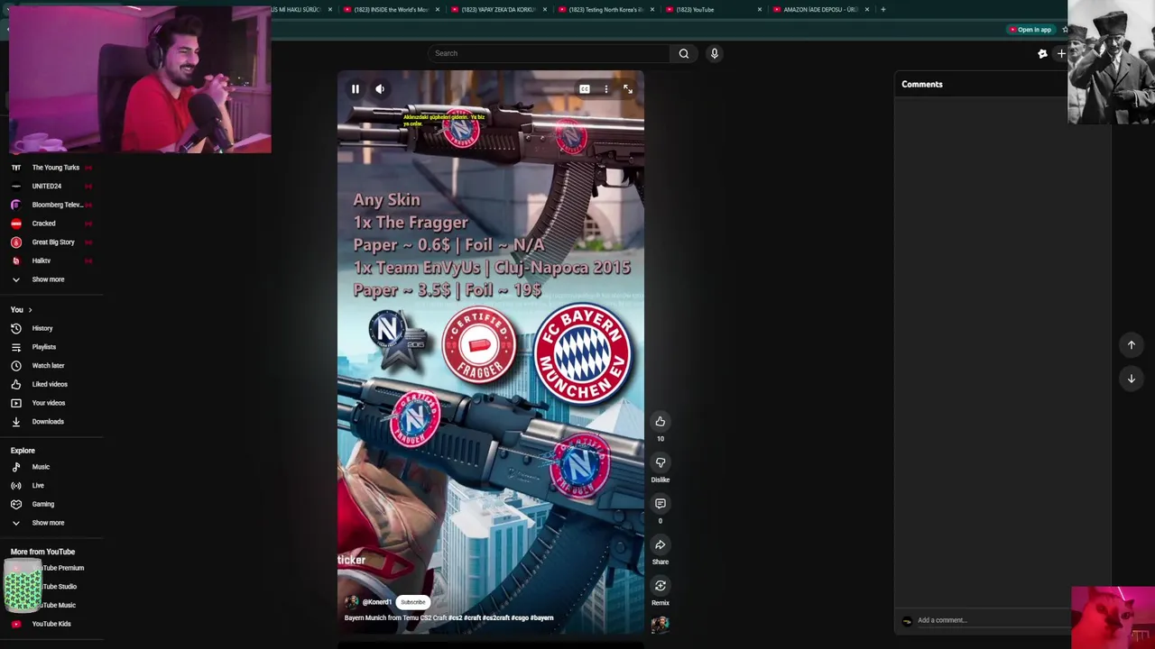Share this Short
Screen dimensions: 1155x649
(661, 544)
